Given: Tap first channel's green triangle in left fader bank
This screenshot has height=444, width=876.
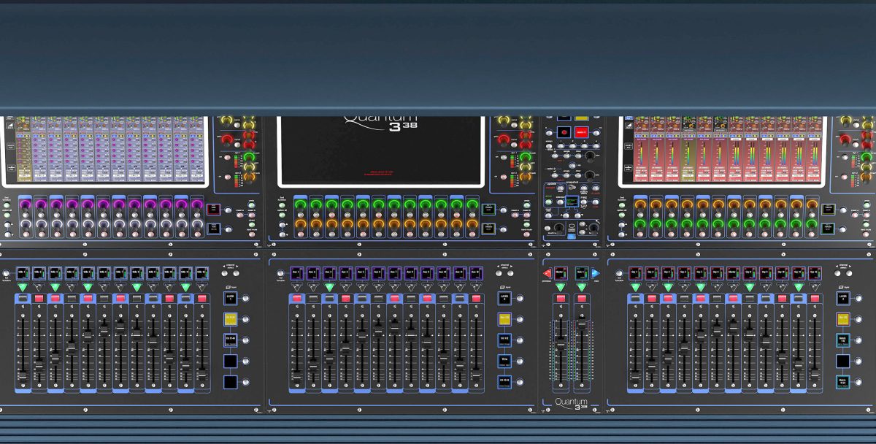Looking at the screenshot, I should (x=23, y=287).
